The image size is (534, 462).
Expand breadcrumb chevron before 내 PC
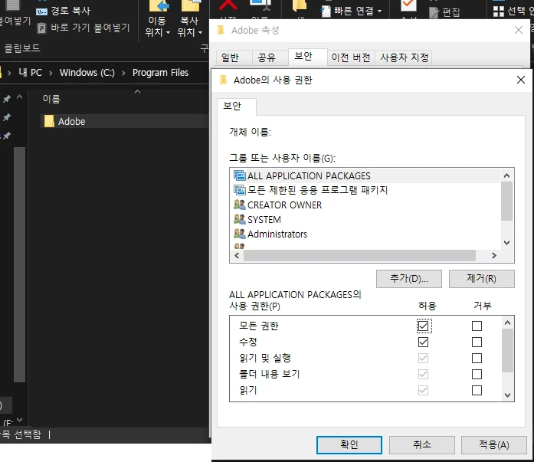tap(9, 73)
